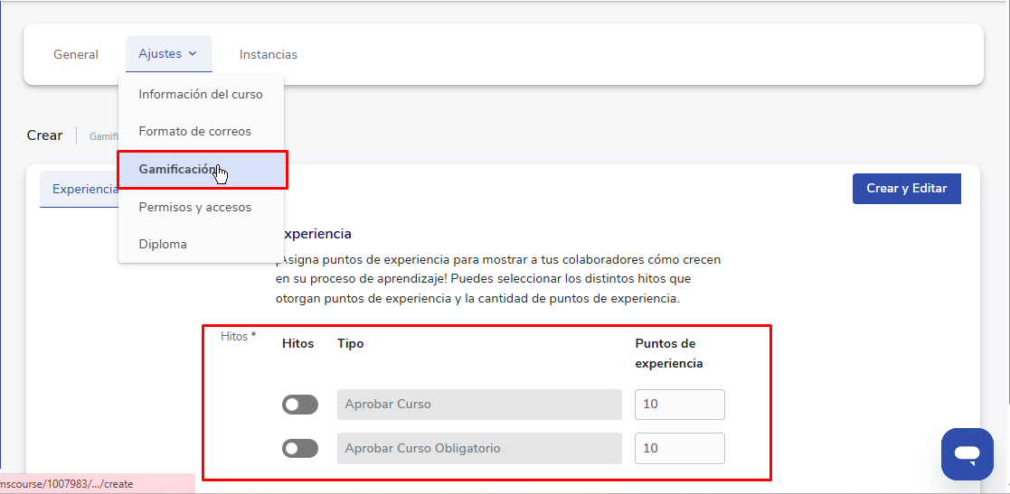The width and height of the screenshot is (1010, 494).
Task: Click points field for Aprobar Curso Obligatorio
Action: tap(679, 448)
